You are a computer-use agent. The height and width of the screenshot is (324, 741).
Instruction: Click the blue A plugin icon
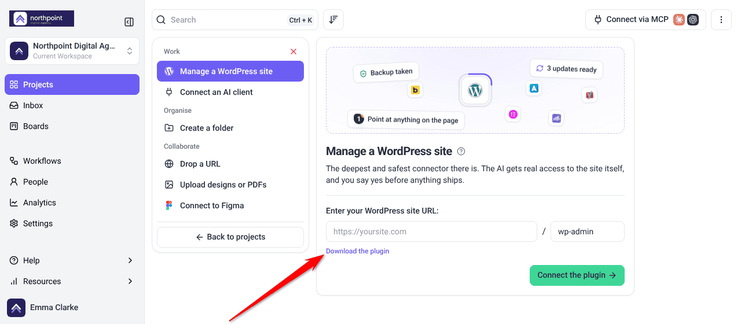(x=534, y=88)
